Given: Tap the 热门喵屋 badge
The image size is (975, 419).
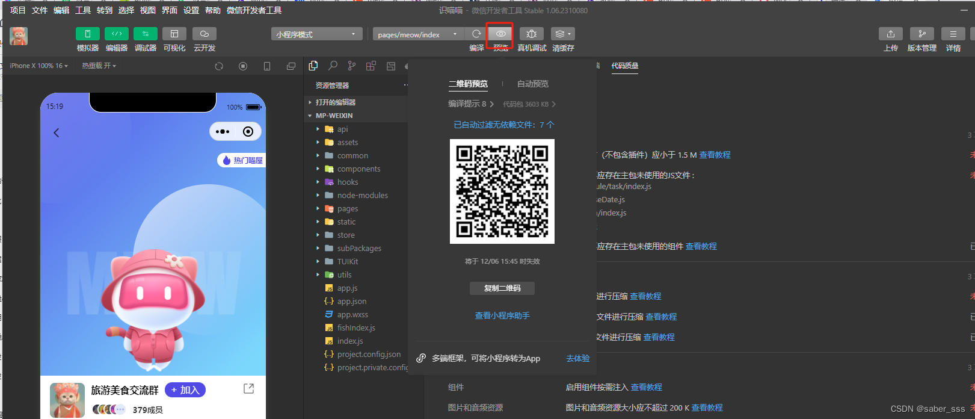Looking at the screenshot, I should (x=242, y=160).
